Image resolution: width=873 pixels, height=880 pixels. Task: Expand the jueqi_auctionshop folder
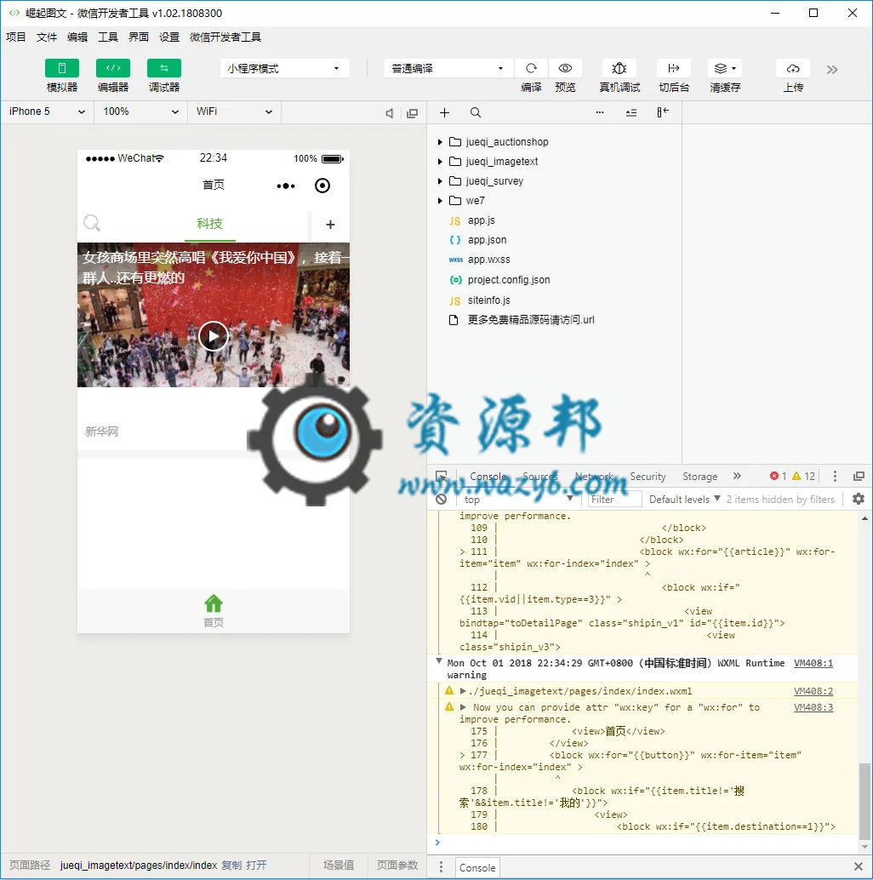pos(440,142)
